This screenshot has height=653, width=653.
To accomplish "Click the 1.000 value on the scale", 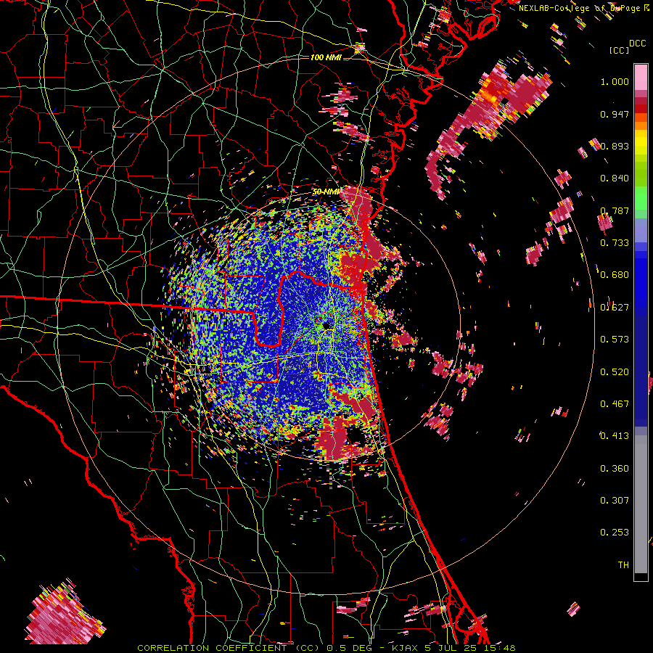I will [x=615, y=82].
